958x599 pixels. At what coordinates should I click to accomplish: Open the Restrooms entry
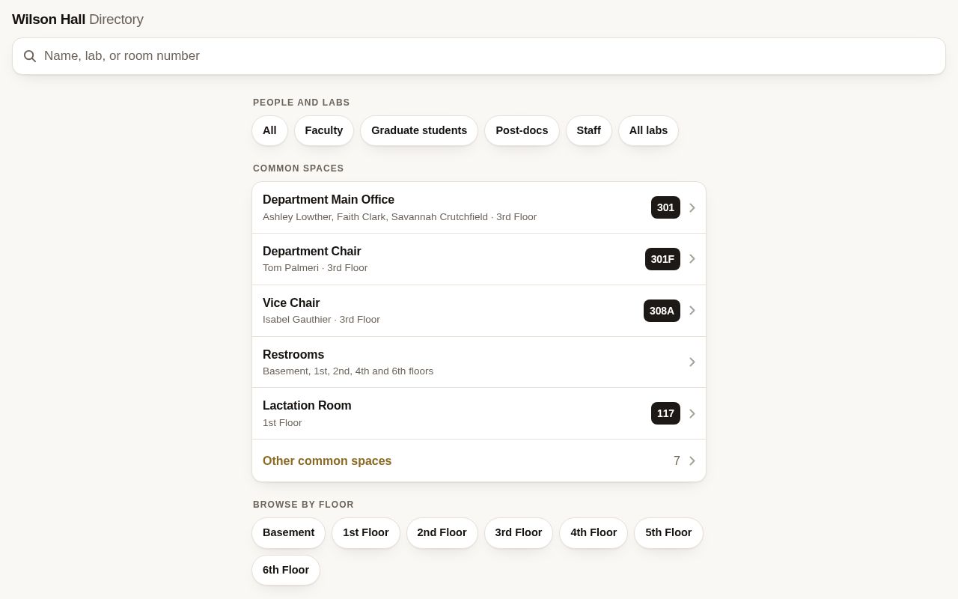click(479, 362)
